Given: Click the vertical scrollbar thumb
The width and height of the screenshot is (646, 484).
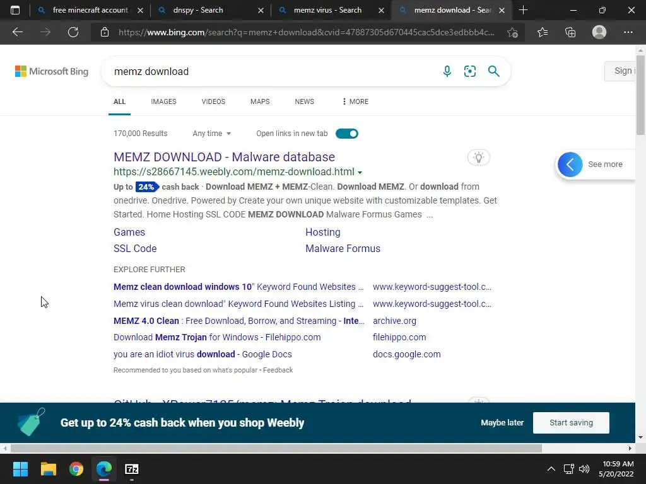Looking at the screenshot, I should click(x=640, y=95).
